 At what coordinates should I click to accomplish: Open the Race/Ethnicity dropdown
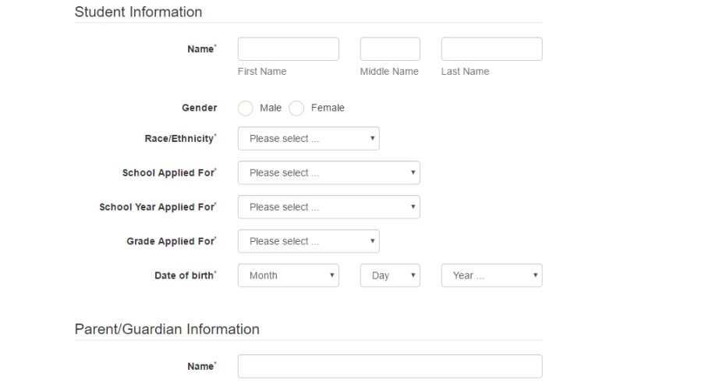coord(308,139)
